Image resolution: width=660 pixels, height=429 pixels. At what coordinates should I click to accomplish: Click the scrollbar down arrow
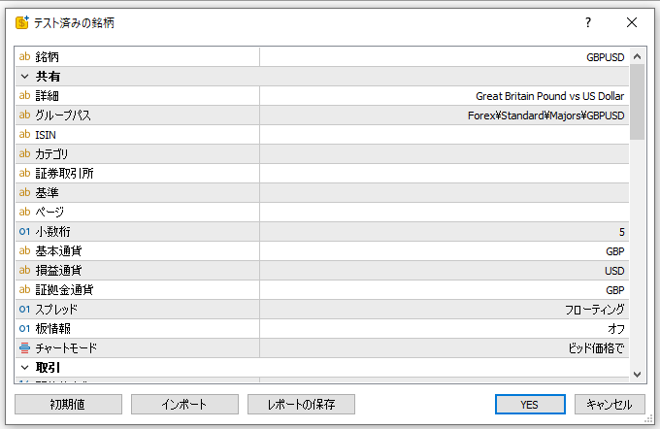click(x=638, y=374)
